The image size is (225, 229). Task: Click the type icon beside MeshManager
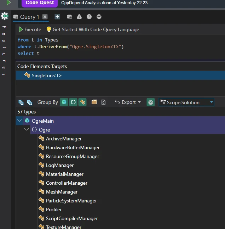click(x=41, y=192)
